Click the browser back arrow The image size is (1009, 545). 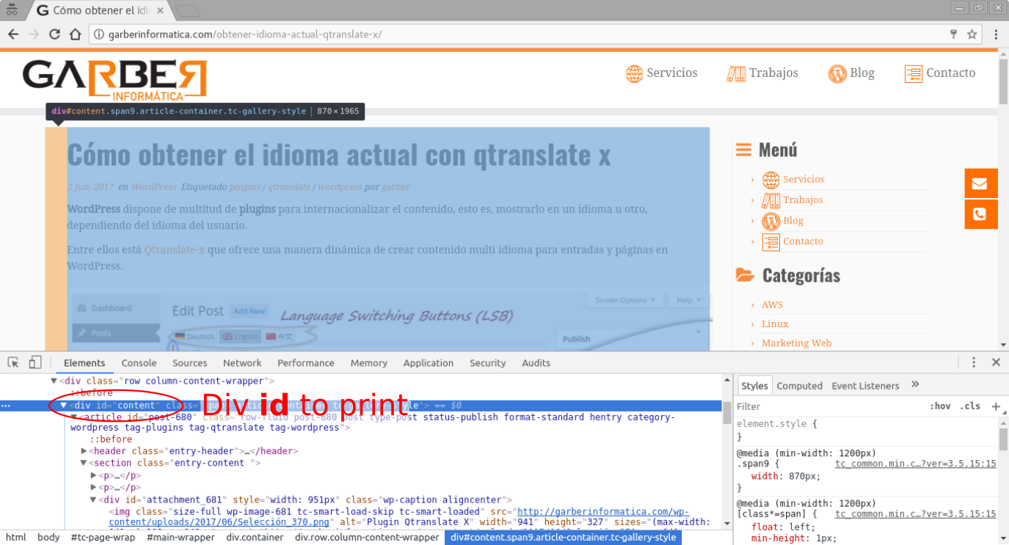pyautogui.click(x=12, y=34)
